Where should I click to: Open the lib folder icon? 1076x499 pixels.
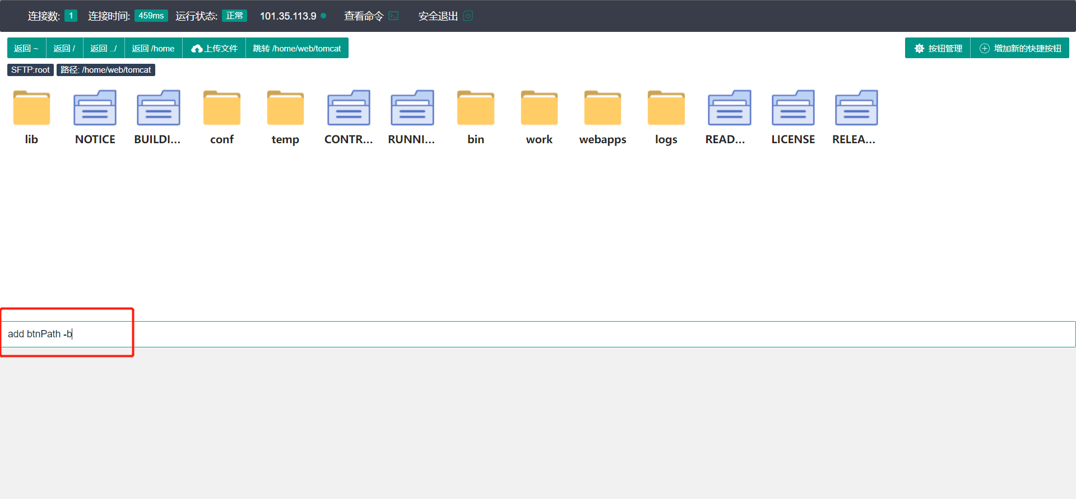coord(31,107)
